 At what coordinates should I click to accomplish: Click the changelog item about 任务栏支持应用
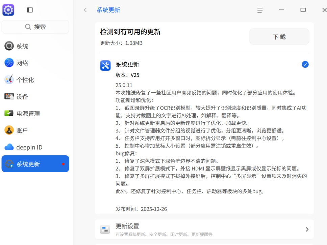click(x=200, y=138)
